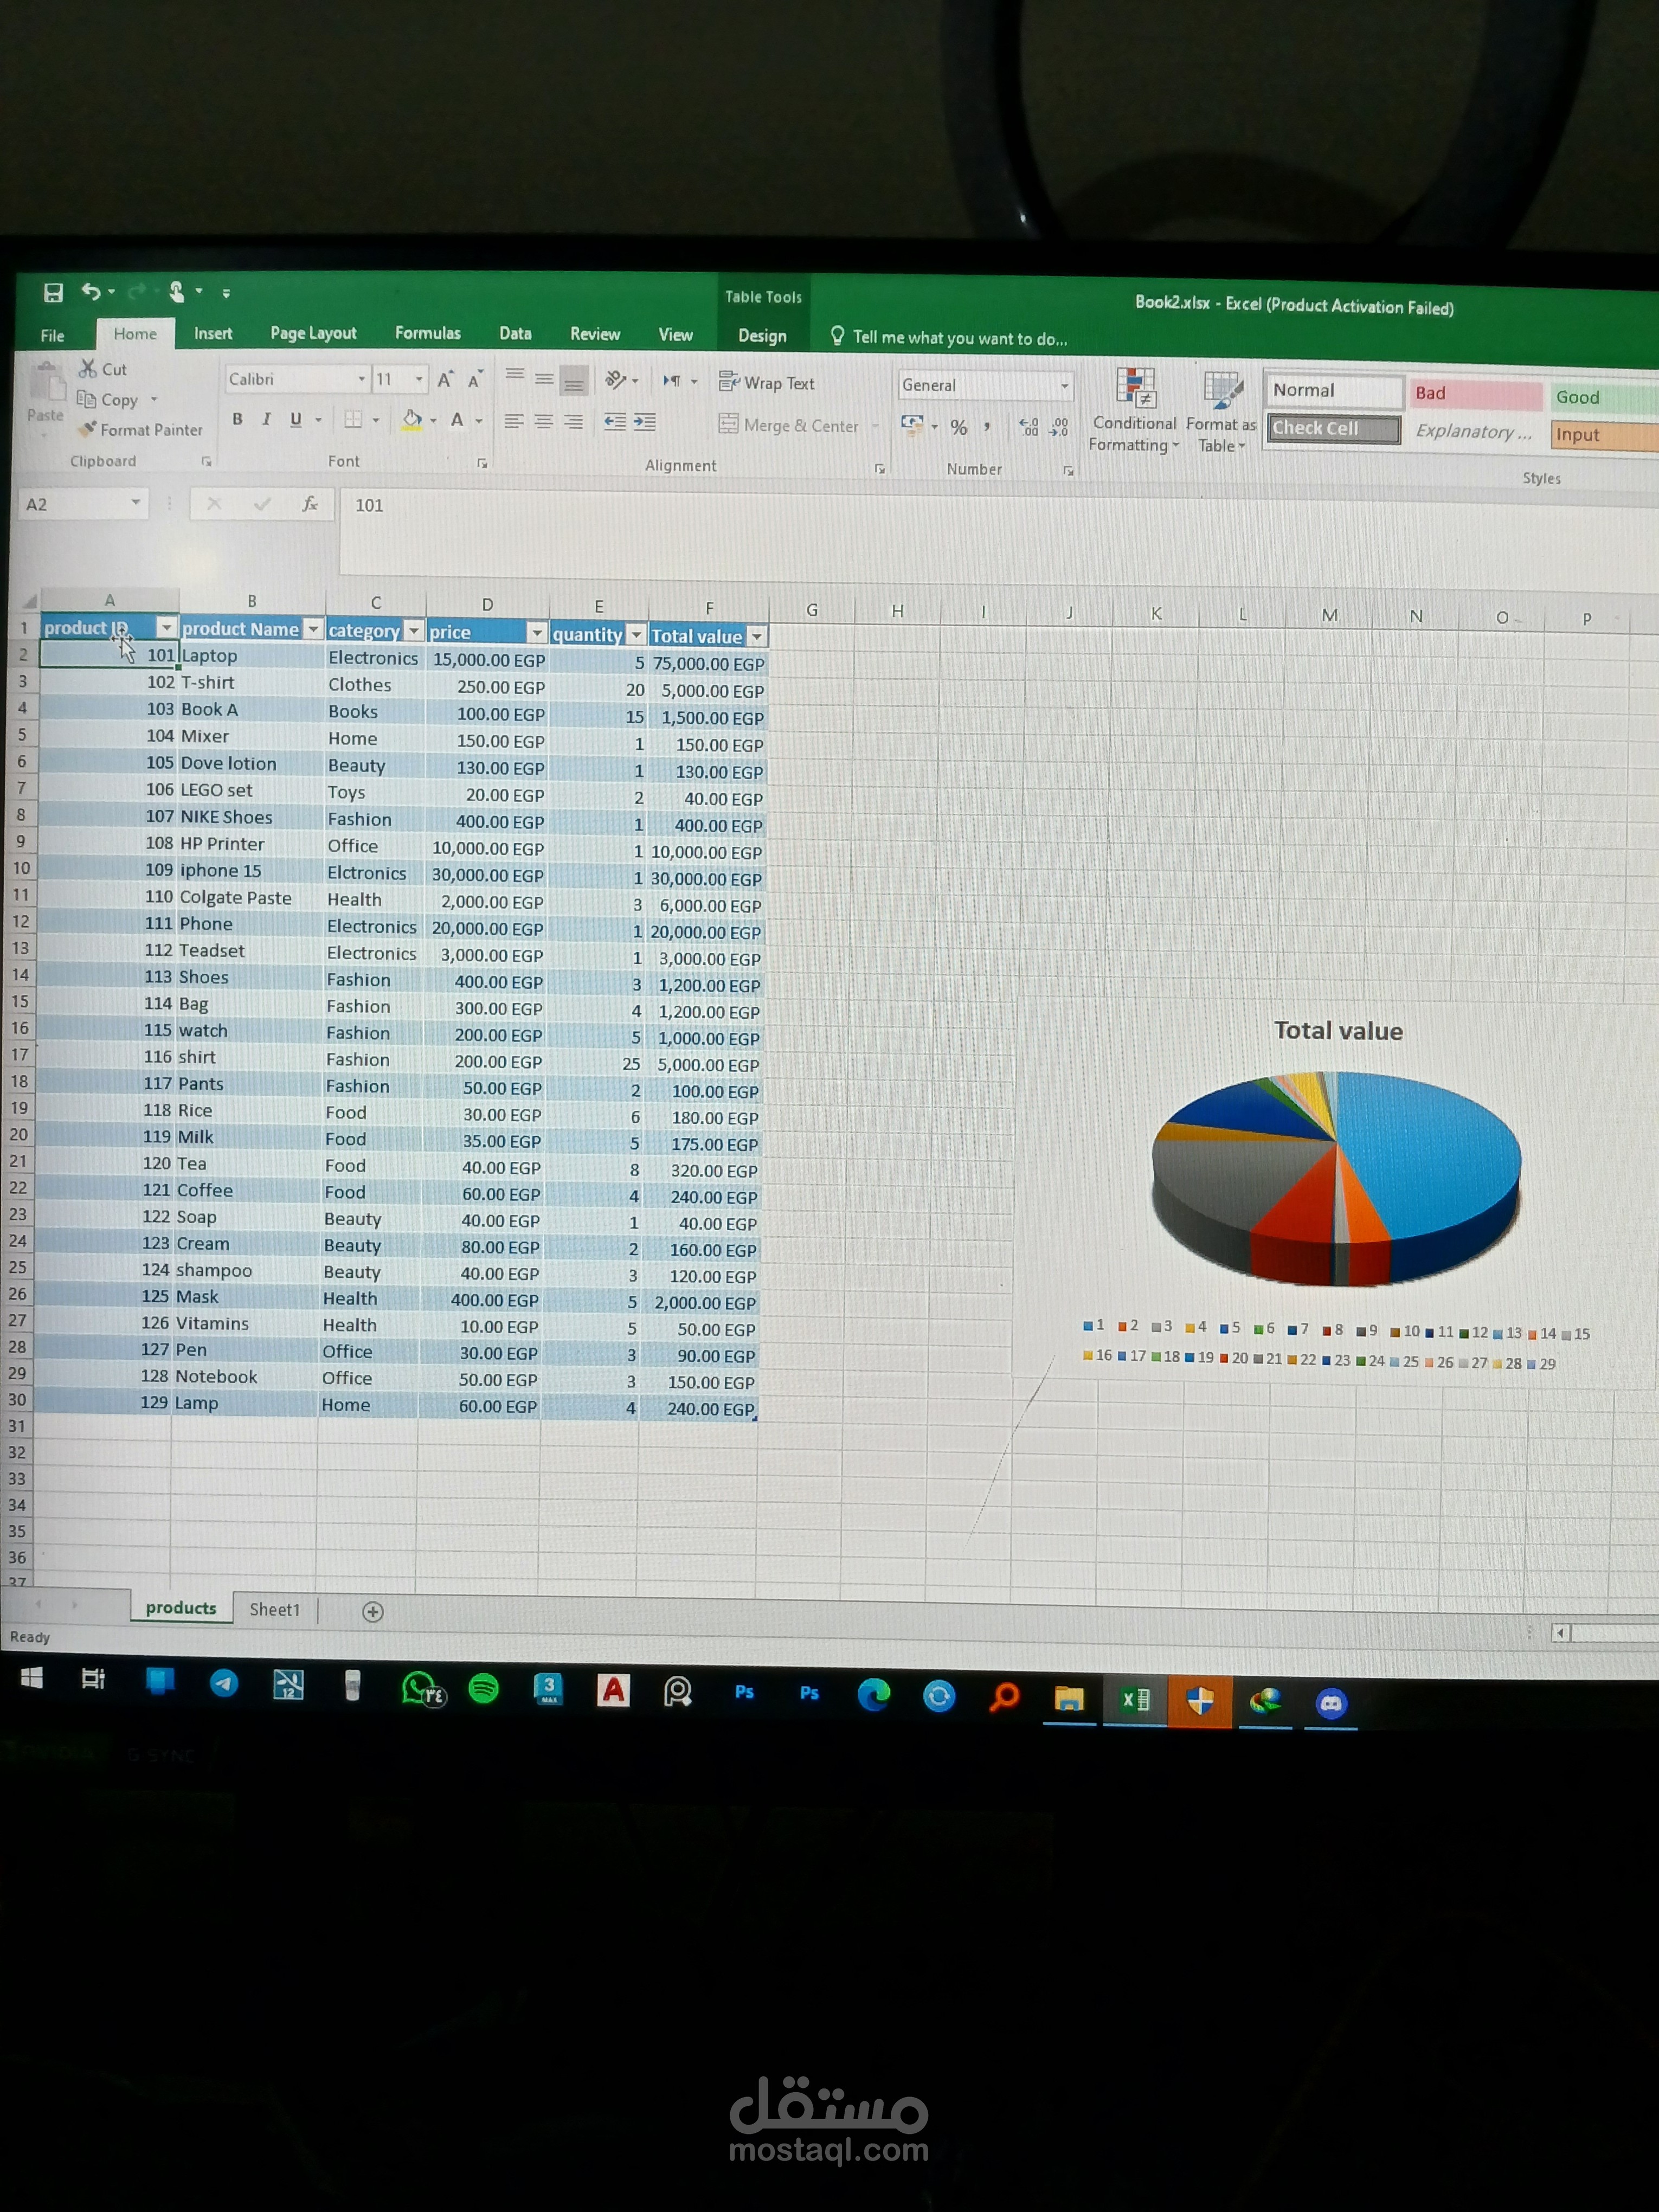Click the Increase Font Size icon
Image resolution: width=1659 pixels, height=2212 pixels.
pyautogui.click(x=445, y=379)
